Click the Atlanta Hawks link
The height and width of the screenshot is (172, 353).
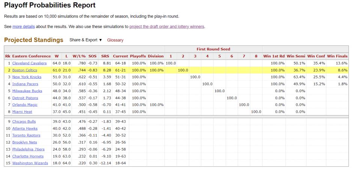click(x=25, y=129)
